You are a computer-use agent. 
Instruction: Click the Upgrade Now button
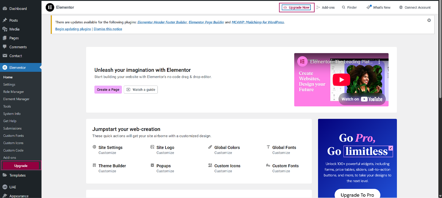click(x=297, y=7)
